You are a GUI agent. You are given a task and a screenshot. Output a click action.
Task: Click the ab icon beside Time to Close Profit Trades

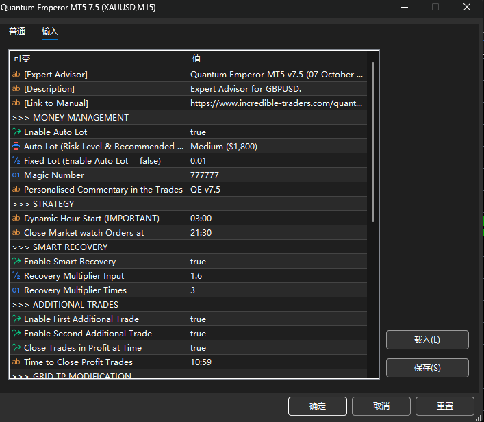click(x=16, y=362)
